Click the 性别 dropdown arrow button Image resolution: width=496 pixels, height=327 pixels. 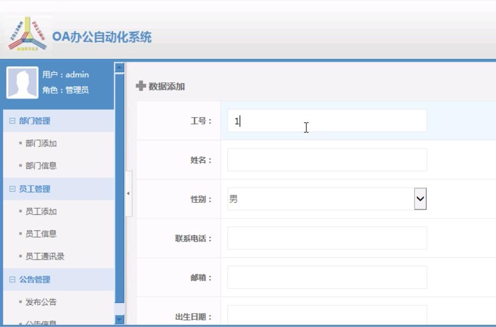420,199
